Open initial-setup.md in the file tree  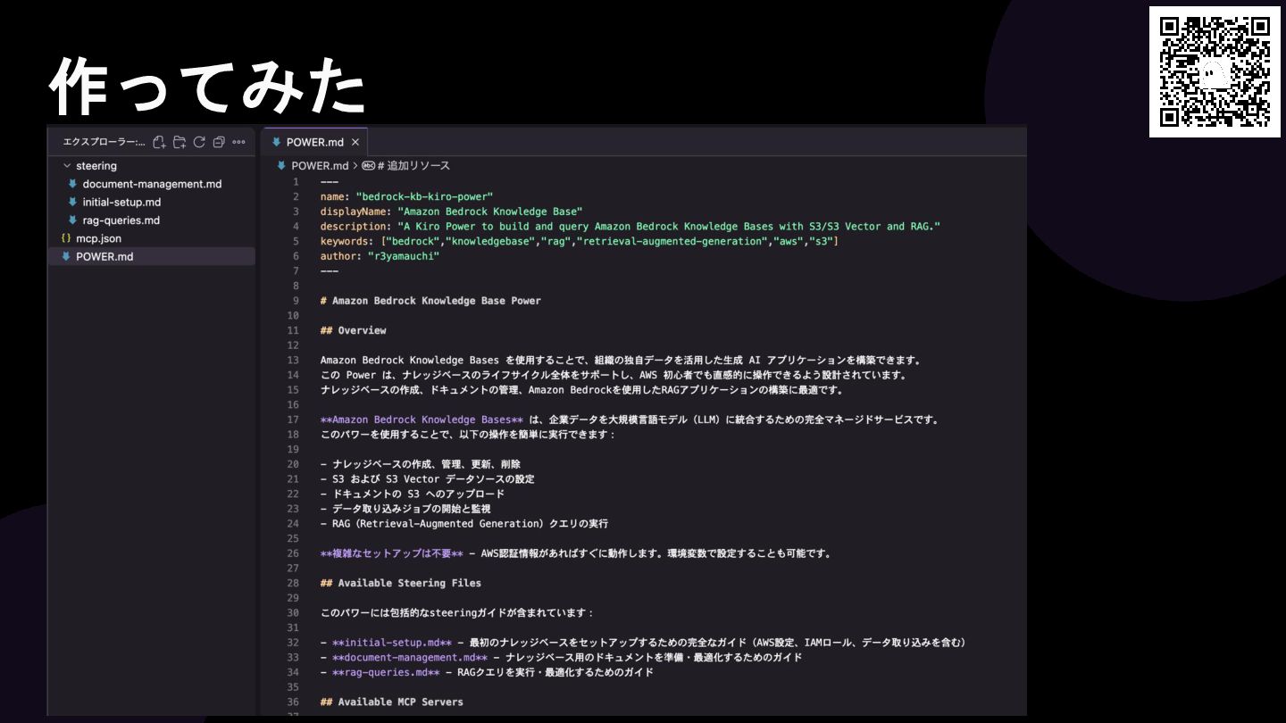tap(121, 202)
